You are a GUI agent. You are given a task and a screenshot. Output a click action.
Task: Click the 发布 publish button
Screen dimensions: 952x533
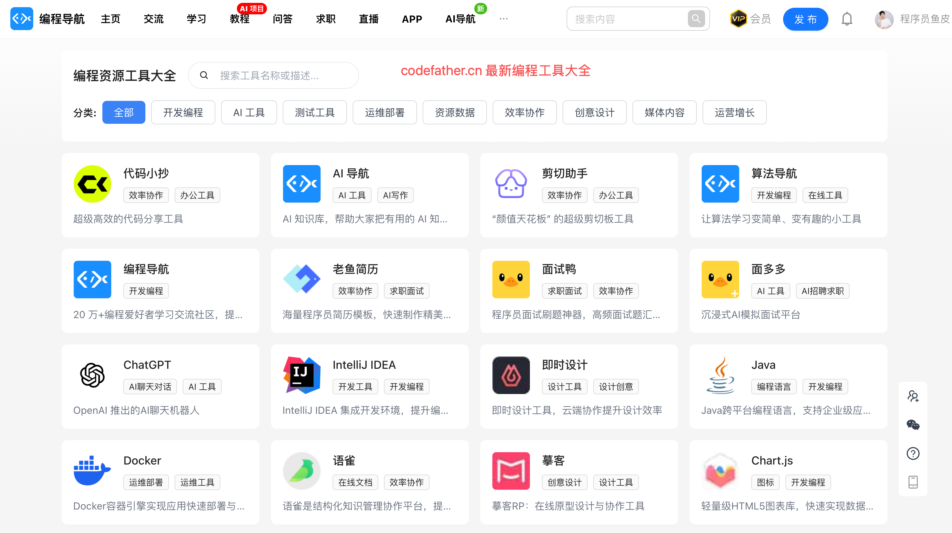tap(805, 19)
